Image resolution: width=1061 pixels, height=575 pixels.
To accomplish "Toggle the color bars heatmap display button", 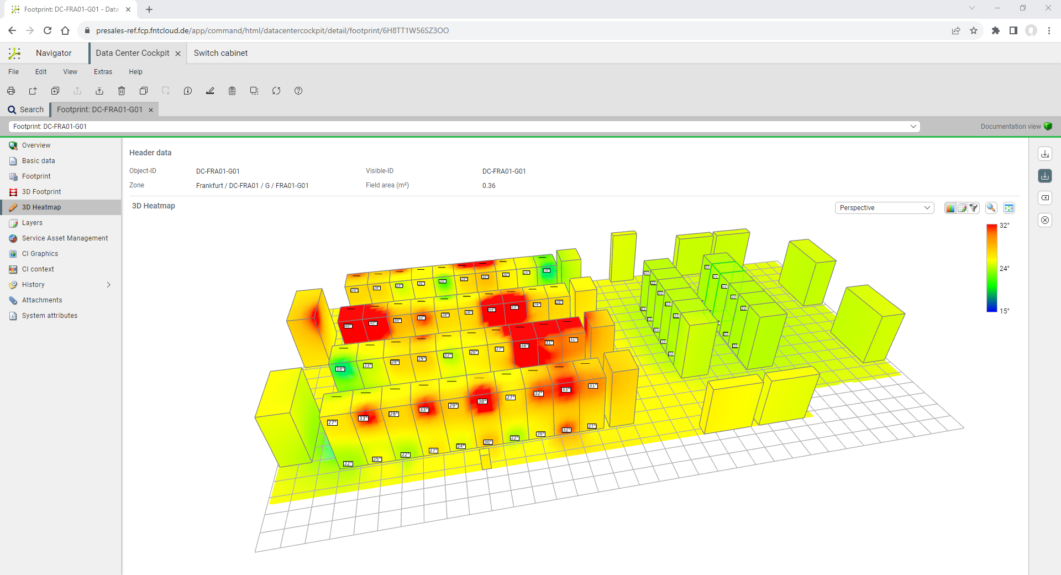I will (x=950, y=208).
